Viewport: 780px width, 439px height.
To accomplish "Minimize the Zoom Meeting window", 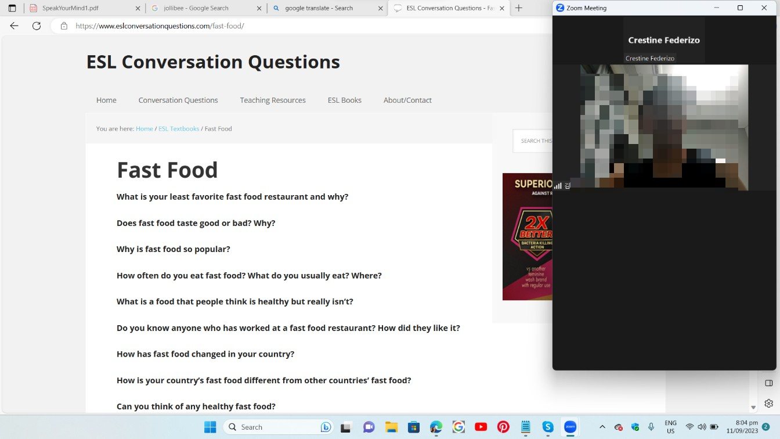I will [717, 8].
